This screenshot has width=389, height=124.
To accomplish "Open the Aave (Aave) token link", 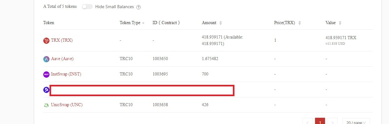I will pyautogui.click(x=62, y=59).
